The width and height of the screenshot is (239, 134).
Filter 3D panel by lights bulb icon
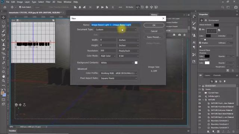click(225, 82)
